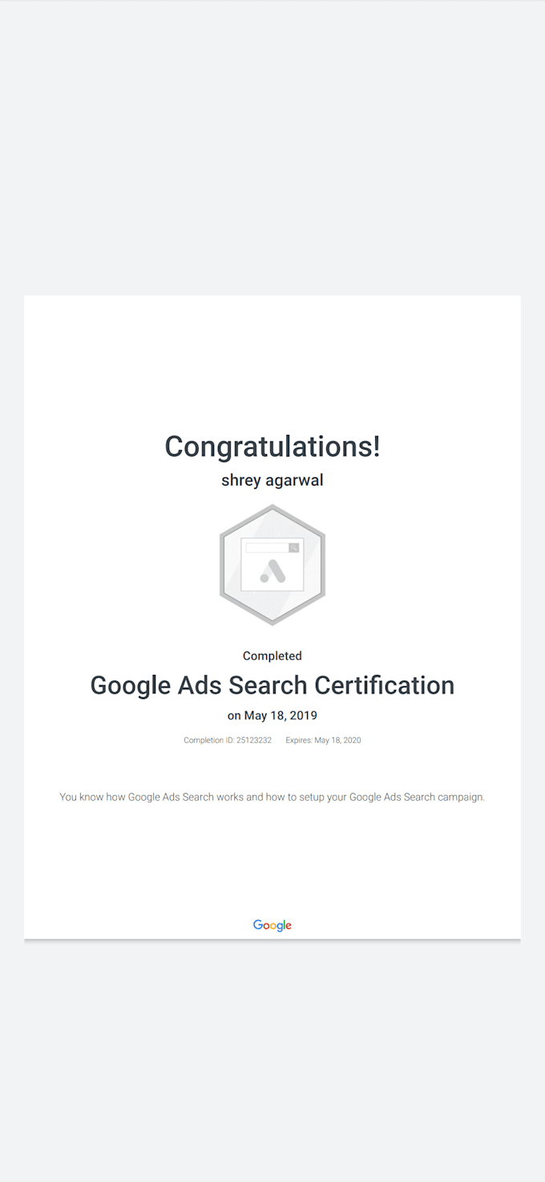This screenshot has width=545, height=1182.
Task: Click the certificate's bottom shadow edge
Action: coord(272,939)
